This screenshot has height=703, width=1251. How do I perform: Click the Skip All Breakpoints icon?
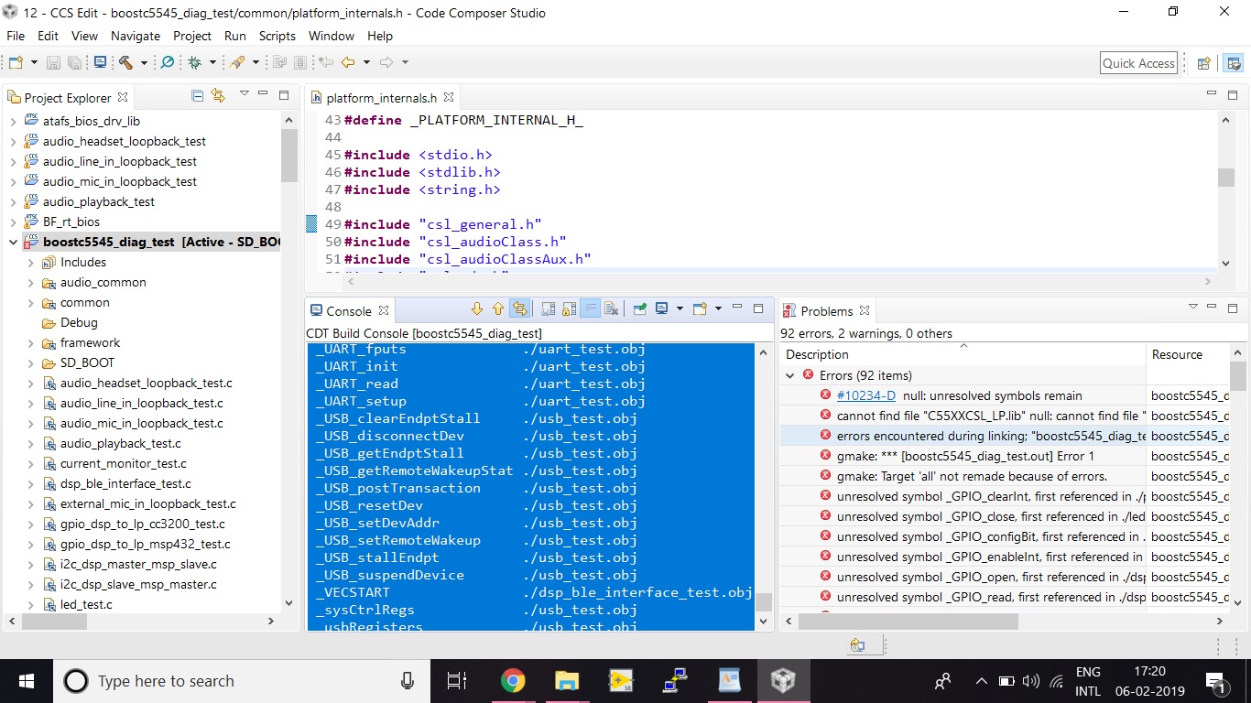click(x=167, y=62)
